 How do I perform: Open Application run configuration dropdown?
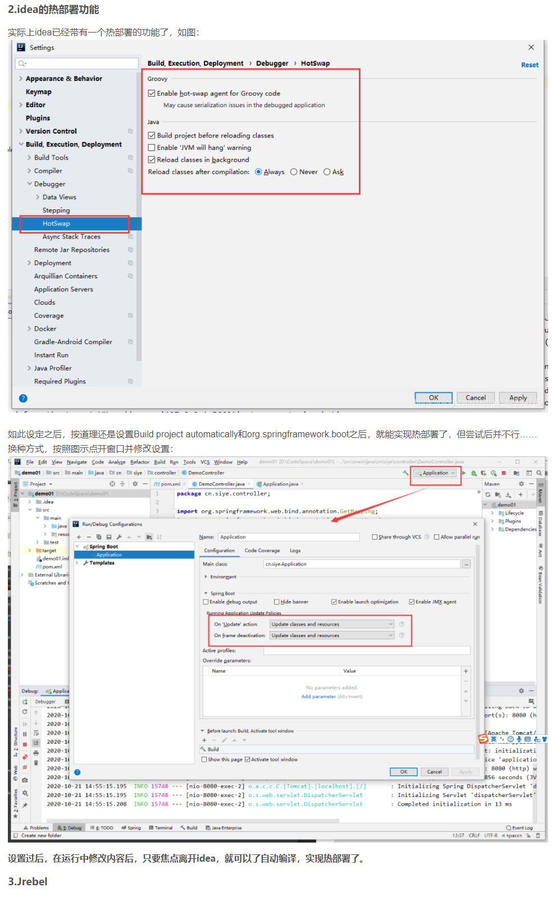click(x=436, y=473)
